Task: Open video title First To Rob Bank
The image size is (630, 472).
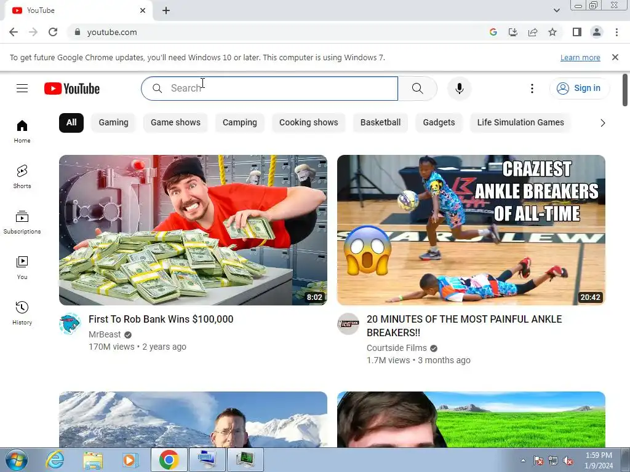Action: click(161, 319)
